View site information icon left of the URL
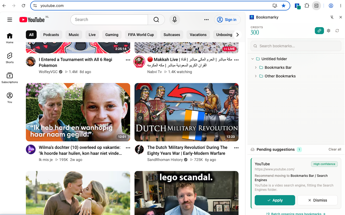The image size is (345, 215). point(35,6)
